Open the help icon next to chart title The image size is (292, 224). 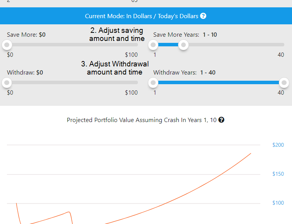click(221, 120)
